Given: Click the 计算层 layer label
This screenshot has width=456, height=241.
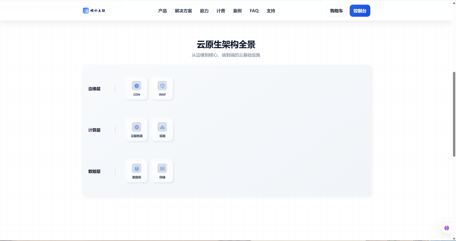Looking at the screenshot, I should click(x=94, y=130).
